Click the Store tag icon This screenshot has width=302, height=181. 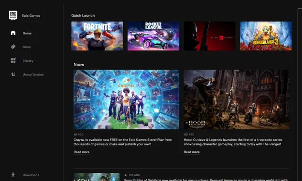tap(13, 47)
